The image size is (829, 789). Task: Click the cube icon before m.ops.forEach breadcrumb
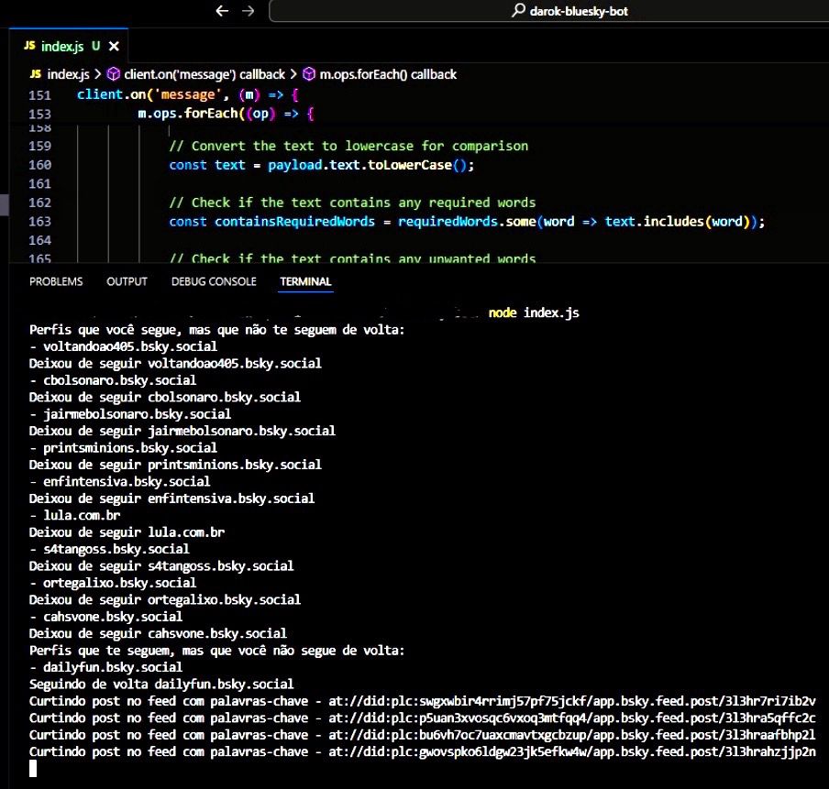click(x=309, y=74)
